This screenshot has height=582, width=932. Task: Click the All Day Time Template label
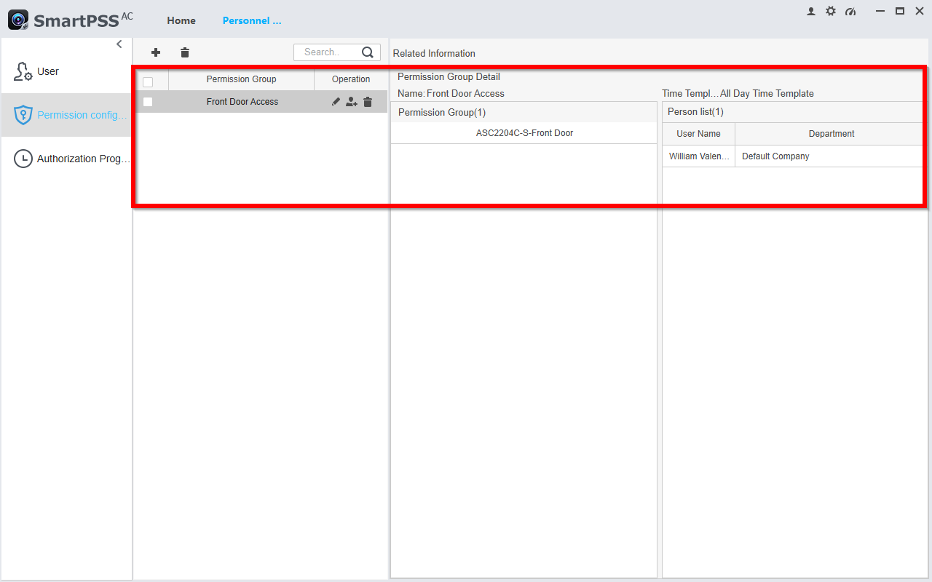767,94
